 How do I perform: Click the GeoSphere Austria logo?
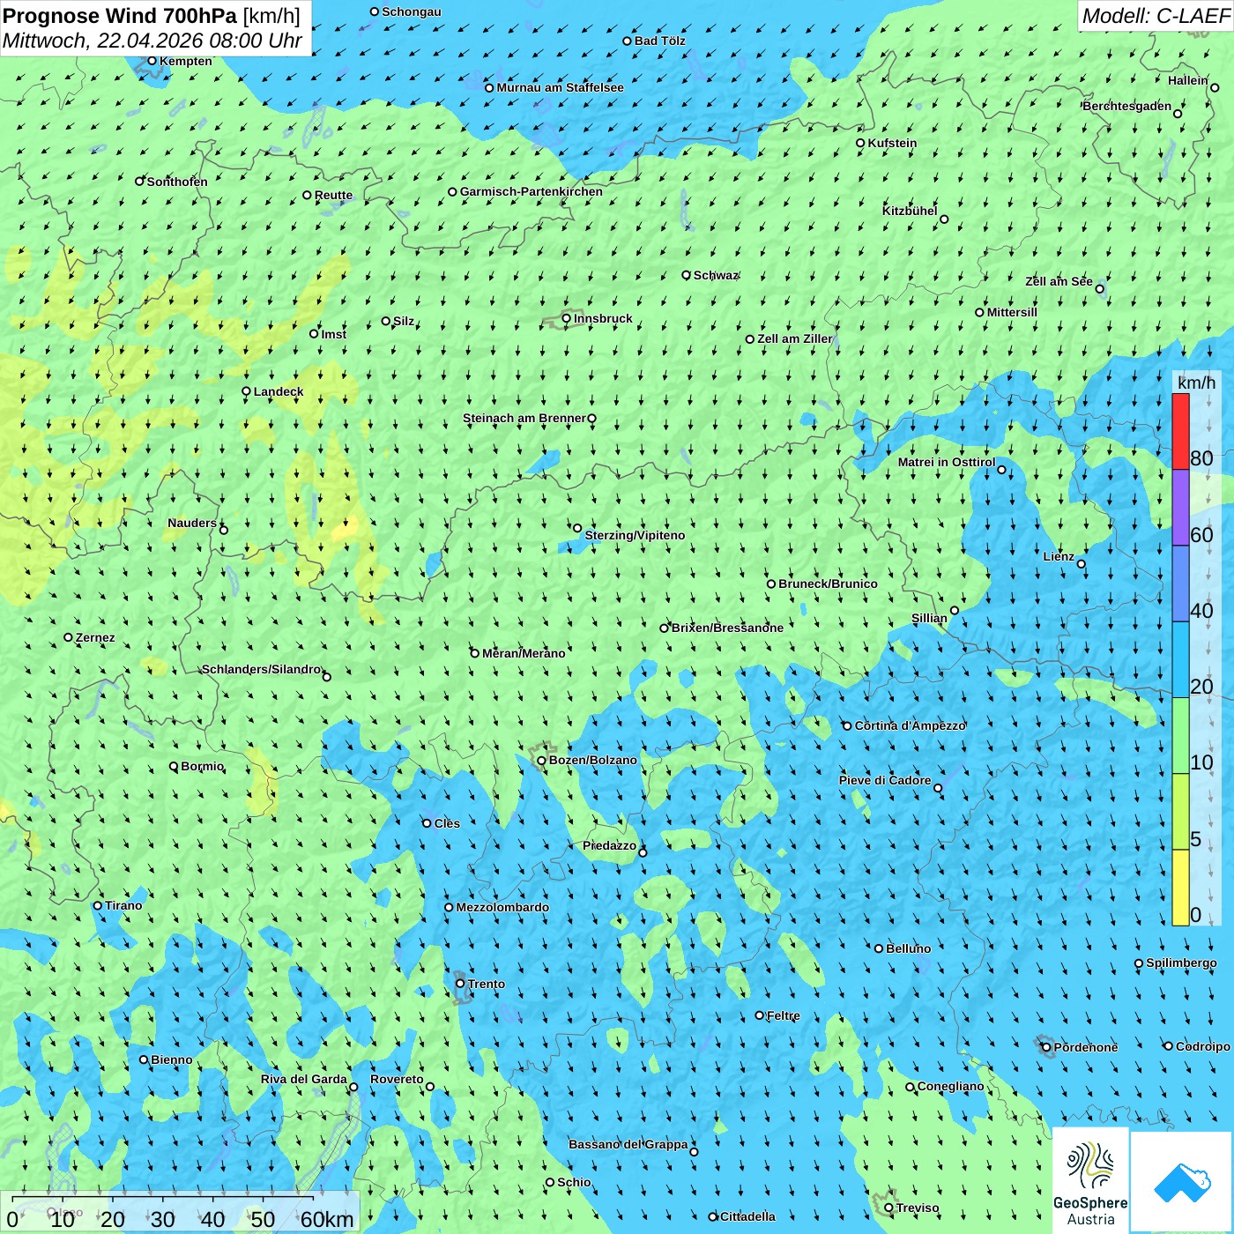pos(1090,1180)
